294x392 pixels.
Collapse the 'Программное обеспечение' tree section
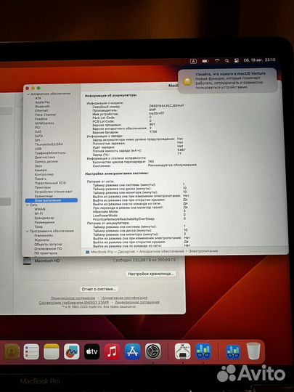28,232
